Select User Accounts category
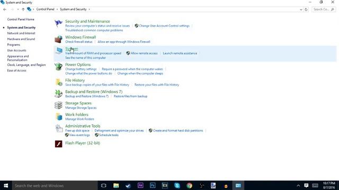Image resolution: width=339 pixels, height=190 pixels. pyautogui.click(x=16, y=51)
